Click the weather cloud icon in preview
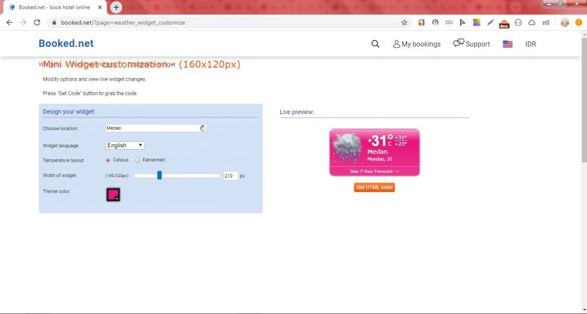Image resolution: width=587 pixels, height=314 pixels. (x=347, y=148)
